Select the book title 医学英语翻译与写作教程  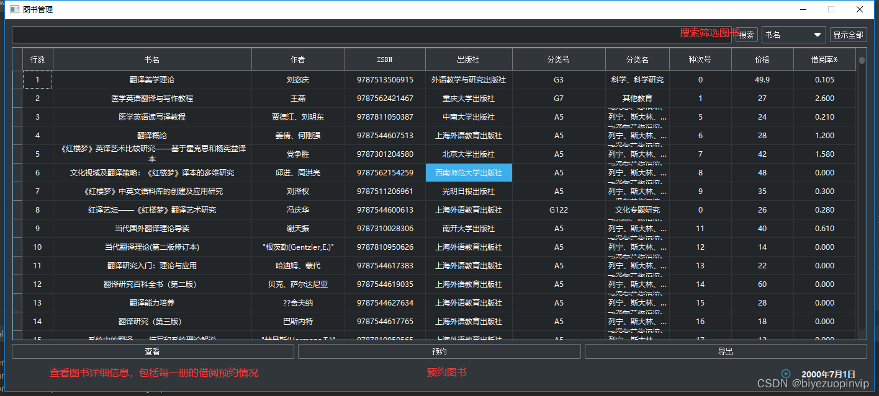[152, 99]
